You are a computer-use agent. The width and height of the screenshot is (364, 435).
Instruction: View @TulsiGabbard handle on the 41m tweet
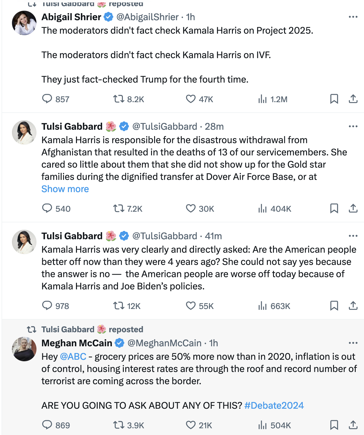tap(165, 236)
